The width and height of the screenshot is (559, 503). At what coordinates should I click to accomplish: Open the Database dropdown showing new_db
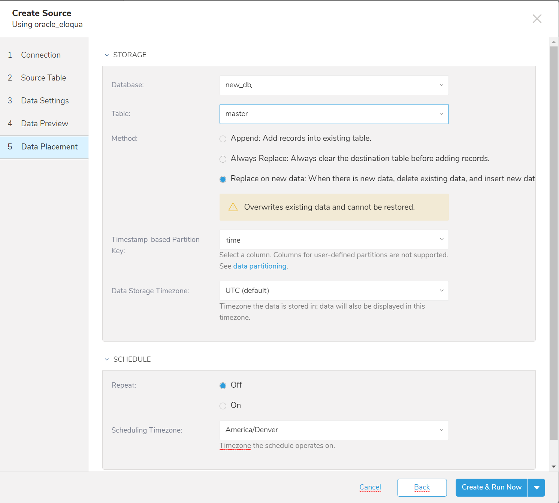click(x=334, y=85)
